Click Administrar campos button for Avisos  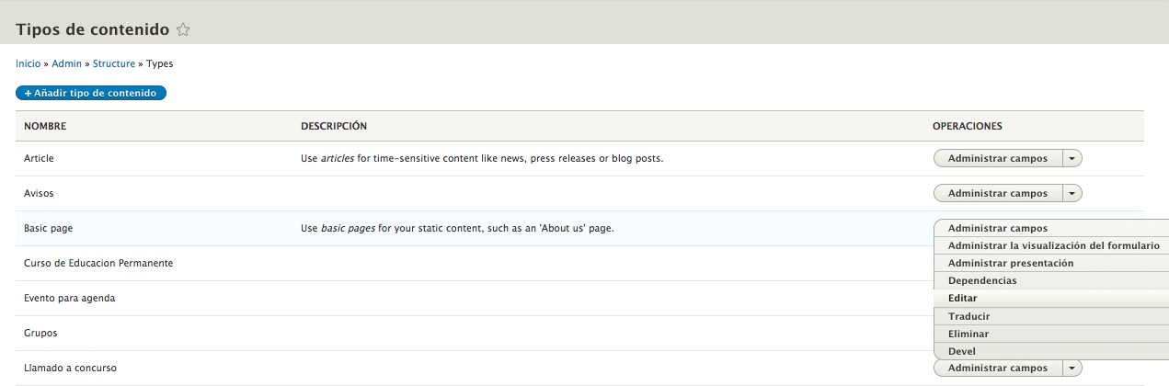[997, 193]
